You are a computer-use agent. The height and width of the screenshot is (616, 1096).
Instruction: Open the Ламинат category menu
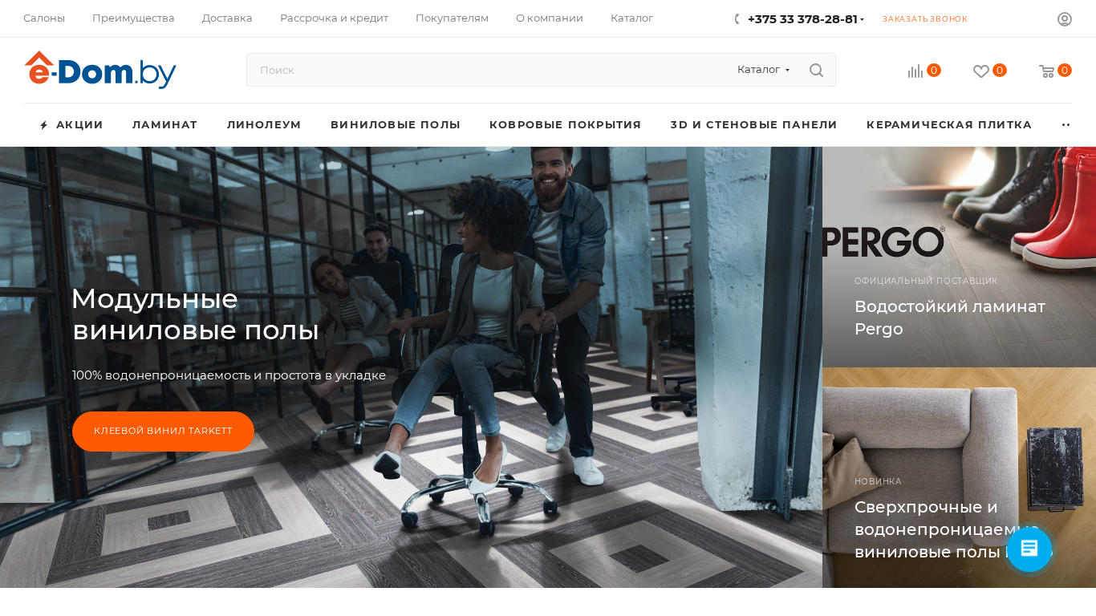tap(165, 124)
